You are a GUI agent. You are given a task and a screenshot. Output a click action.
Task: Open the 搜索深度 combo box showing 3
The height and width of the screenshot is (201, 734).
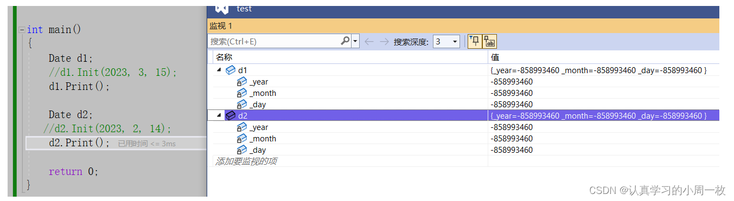click(446, 42)
